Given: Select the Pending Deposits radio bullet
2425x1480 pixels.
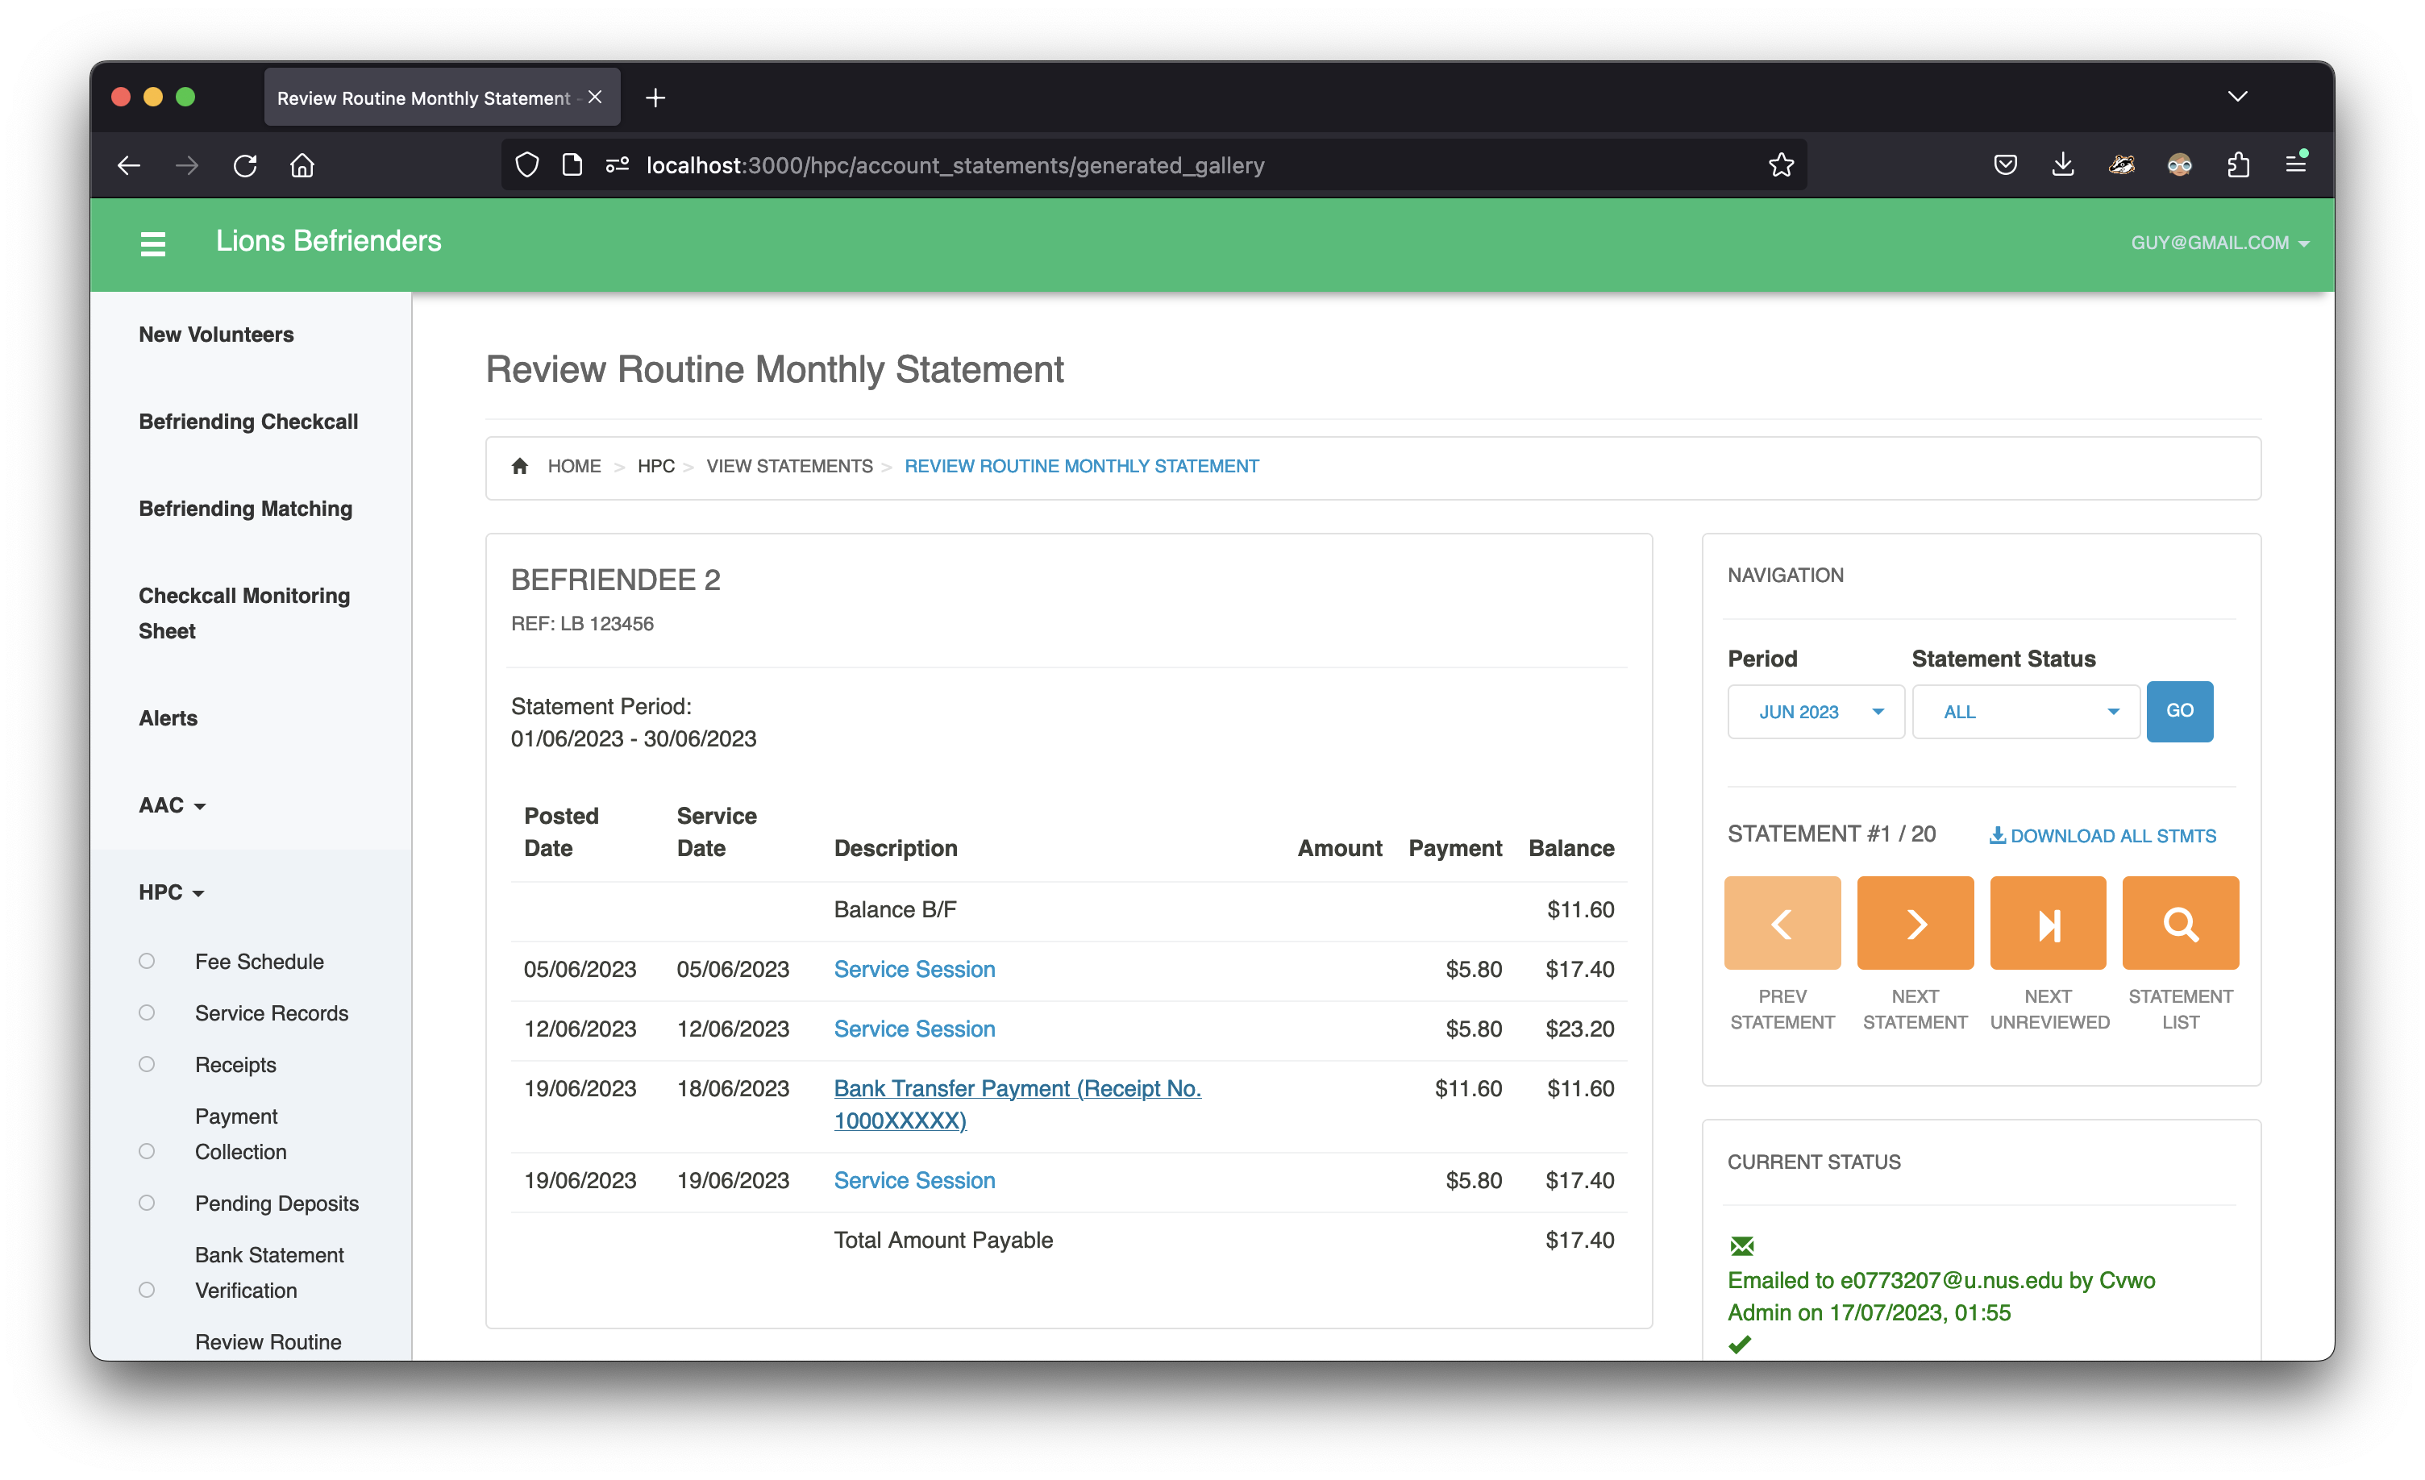Looking at the screenshot, I should tap(147, 1203).
